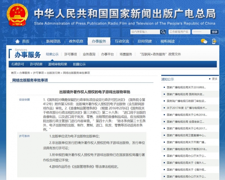Open "互联网+政务服务"政策文件 link
225x180 pixels.
pos(160,54)
